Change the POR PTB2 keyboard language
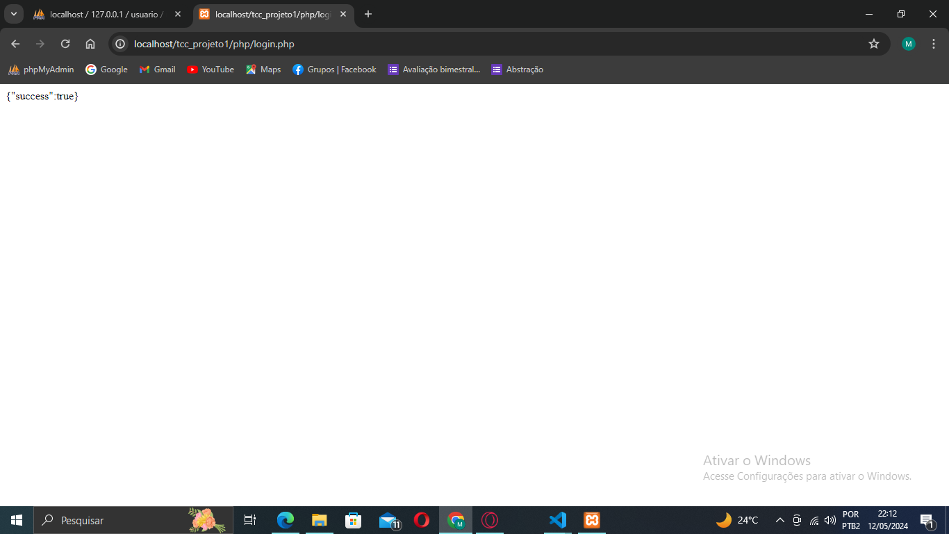Image resolution: width=949 pixels, height=534 pixels. (x=851, y=520)
